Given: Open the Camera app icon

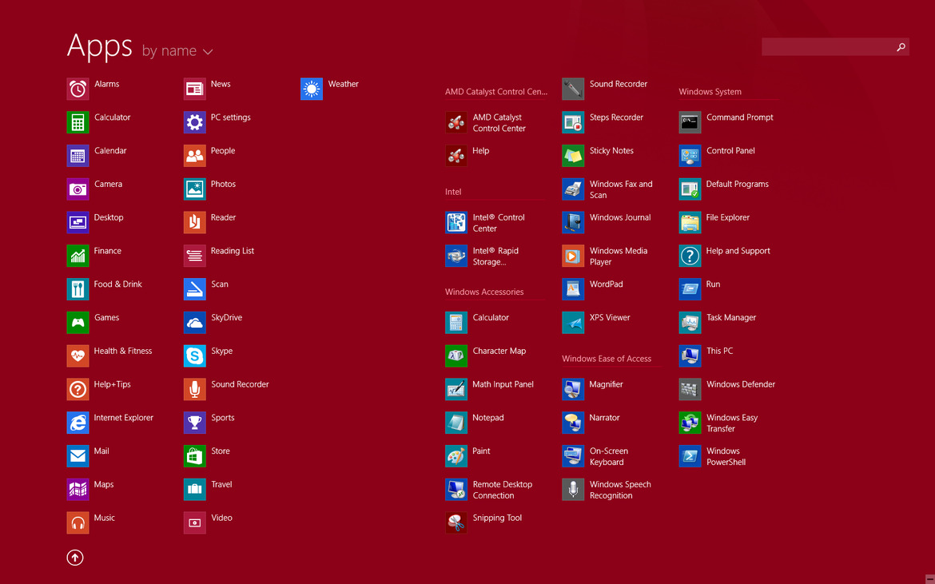Looking at the screenshot, I should [x=78, y=189].
